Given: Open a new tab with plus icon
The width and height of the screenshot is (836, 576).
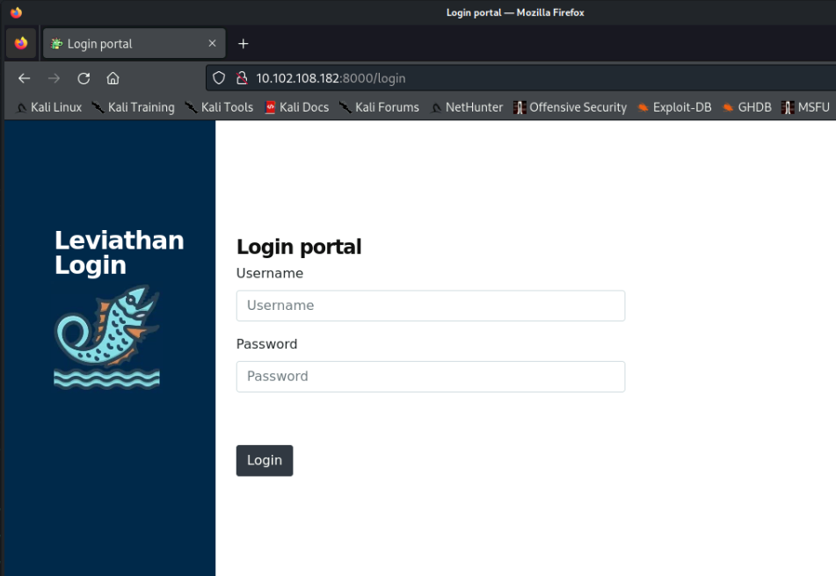Looking at the screenshot, I should [244, 44].
